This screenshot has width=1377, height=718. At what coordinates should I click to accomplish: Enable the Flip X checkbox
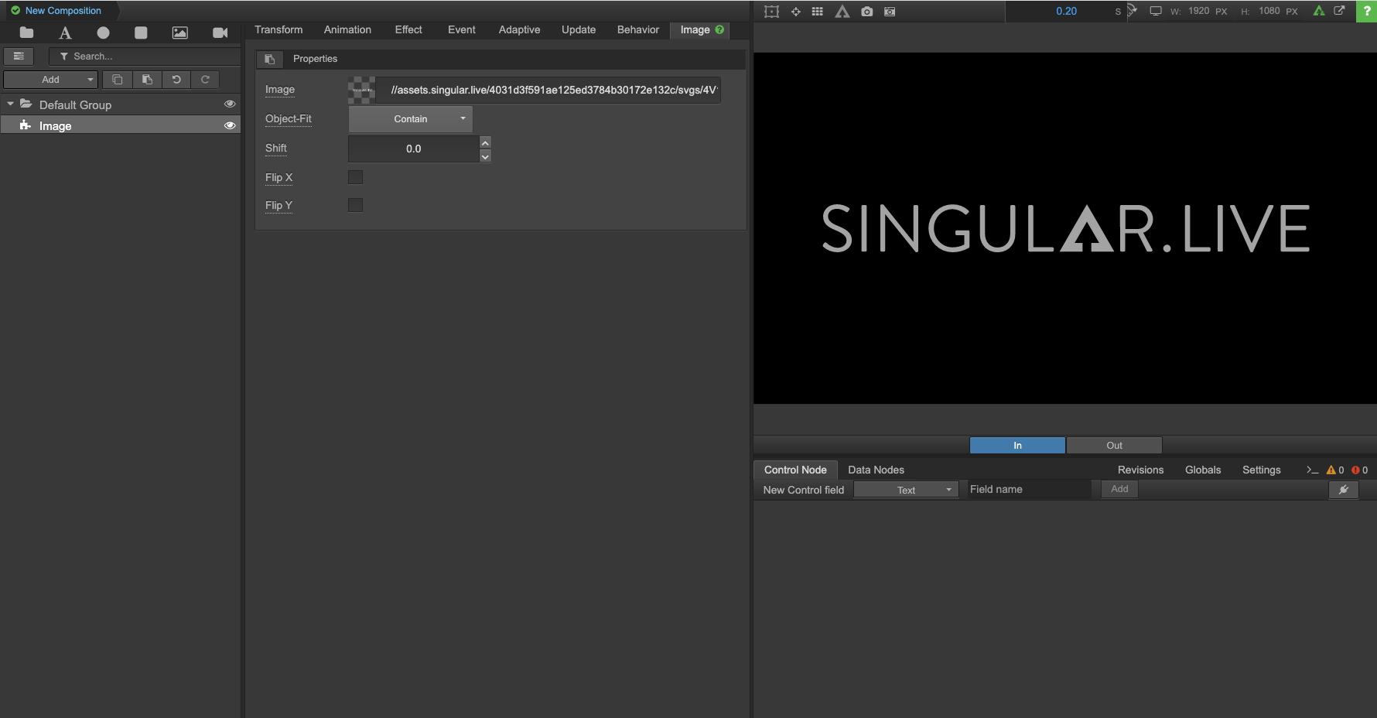coord(355,177)
